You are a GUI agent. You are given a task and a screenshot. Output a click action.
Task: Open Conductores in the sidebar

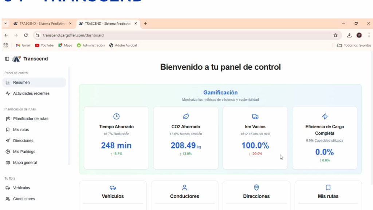tap(24, 199)
